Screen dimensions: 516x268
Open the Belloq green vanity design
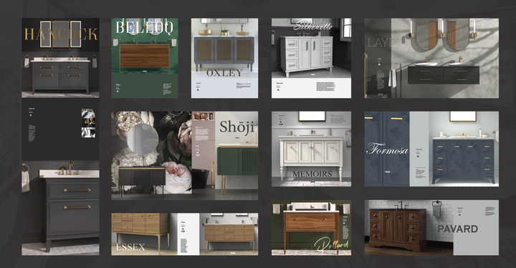pos(145,58)
